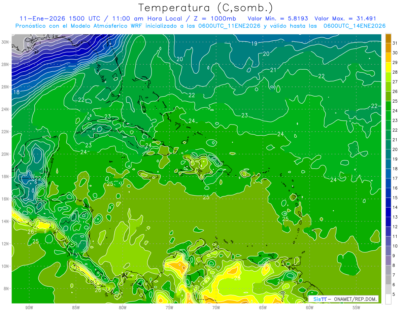Click the value 13 on the color scale
The width and height of the screenshot is (404, 312).
tap(395, 217)
